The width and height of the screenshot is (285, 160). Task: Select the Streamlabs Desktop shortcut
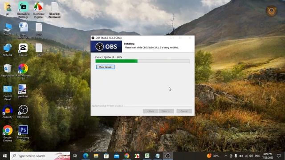(23, 10)
